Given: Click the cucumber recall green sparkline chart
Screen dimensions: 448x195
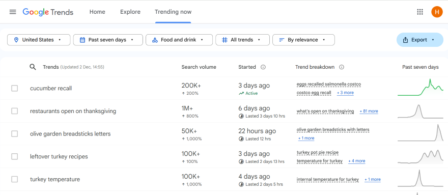Looking at the screenshot, I should (421, 87).
